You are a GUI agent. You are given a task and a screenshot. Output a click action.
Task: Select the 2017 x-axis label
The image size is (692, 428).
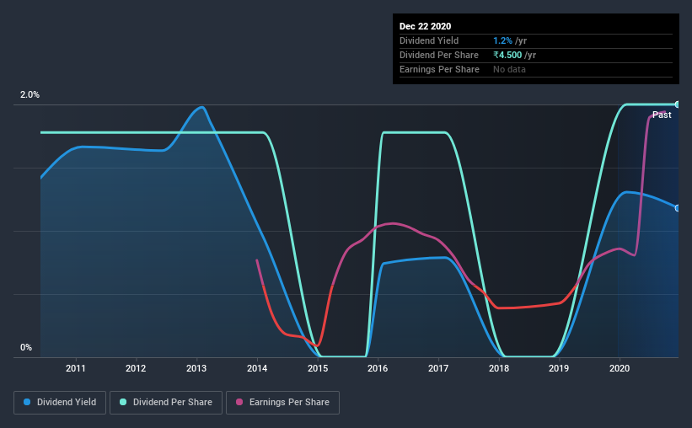438,368
